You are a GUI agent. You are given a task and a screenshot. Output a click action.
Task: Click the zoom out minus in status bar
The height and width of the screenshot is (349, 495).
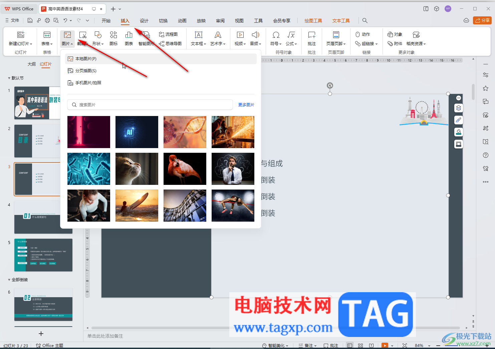click(438, 345)
